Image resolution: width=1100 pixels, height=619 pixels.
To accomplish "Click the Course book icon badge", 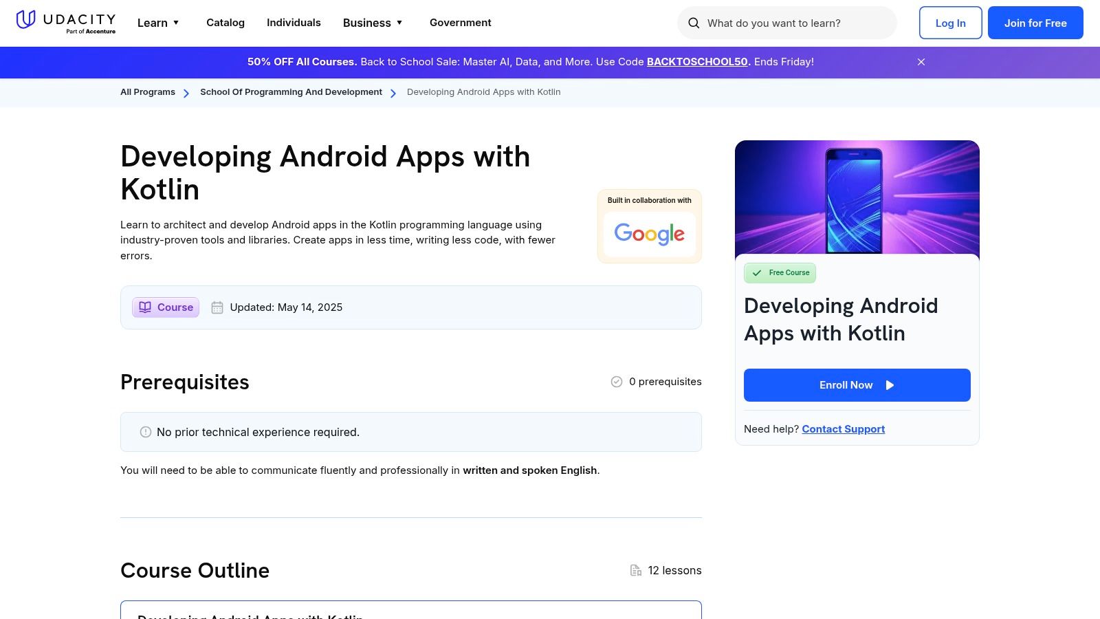I will pos(166,307).
